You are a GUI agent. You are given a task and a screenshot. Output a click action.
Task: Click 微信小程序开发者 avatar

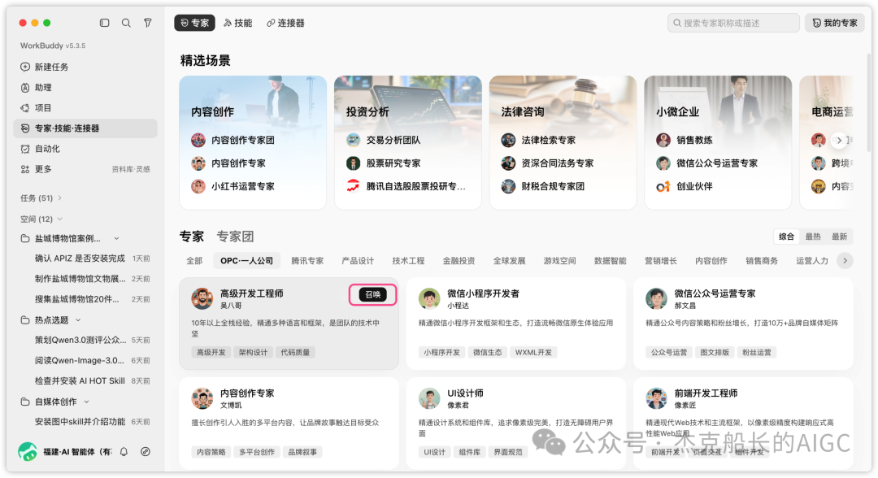(429, 299)
